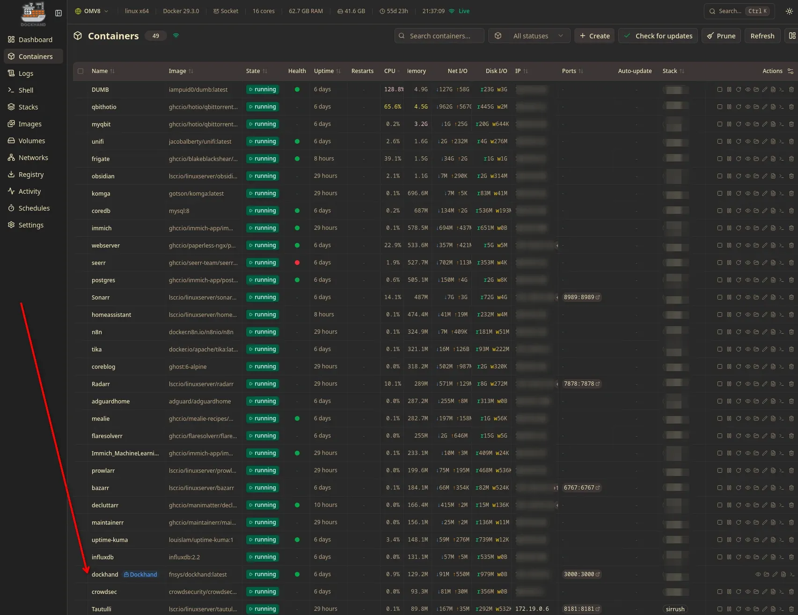The image size is (798, 615).
Task: Inspect the coreblog container with the eye icon
Action: [x=748, y=366]
